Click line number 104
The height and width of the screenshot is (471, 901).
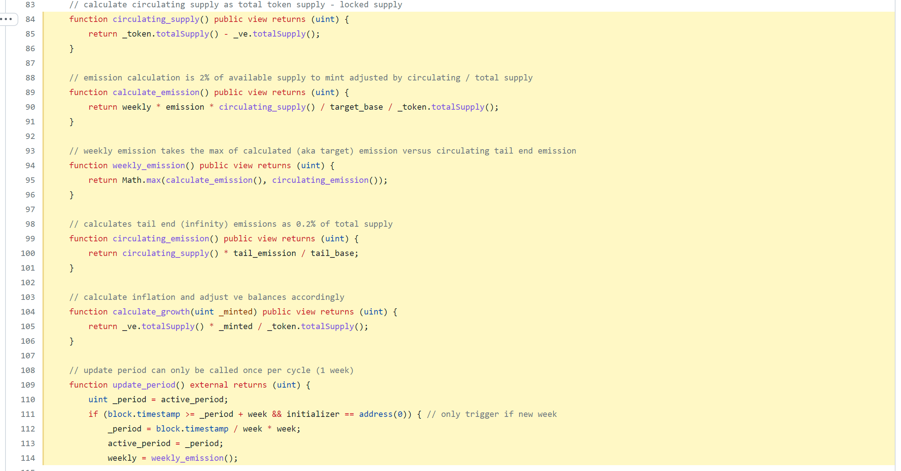(x=28, y=312)
